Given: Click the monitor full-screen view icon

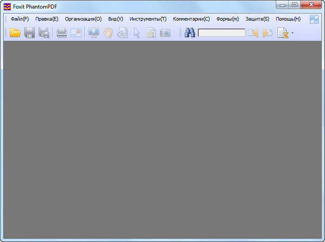Looking at the screenshot, I should pos(94,33).
